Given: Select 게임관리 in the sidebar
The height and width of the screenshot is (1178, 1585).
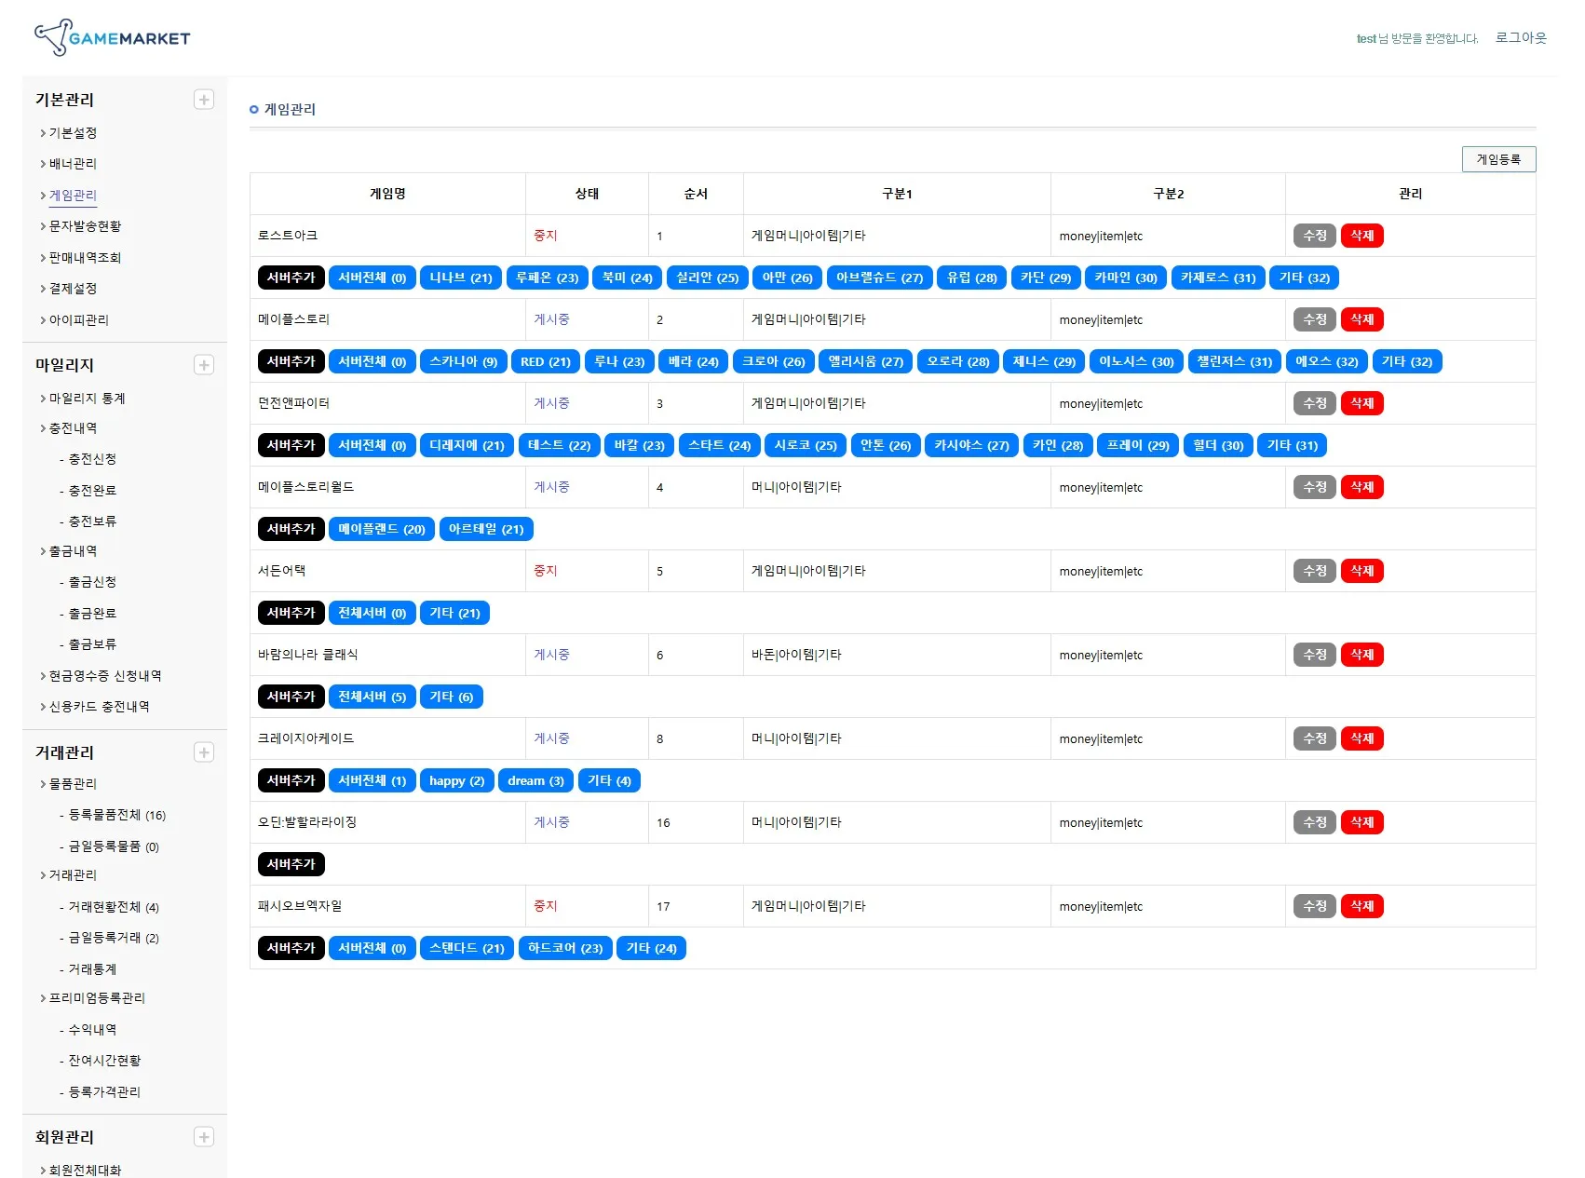Looking at the screenshot, I should 73,196.
